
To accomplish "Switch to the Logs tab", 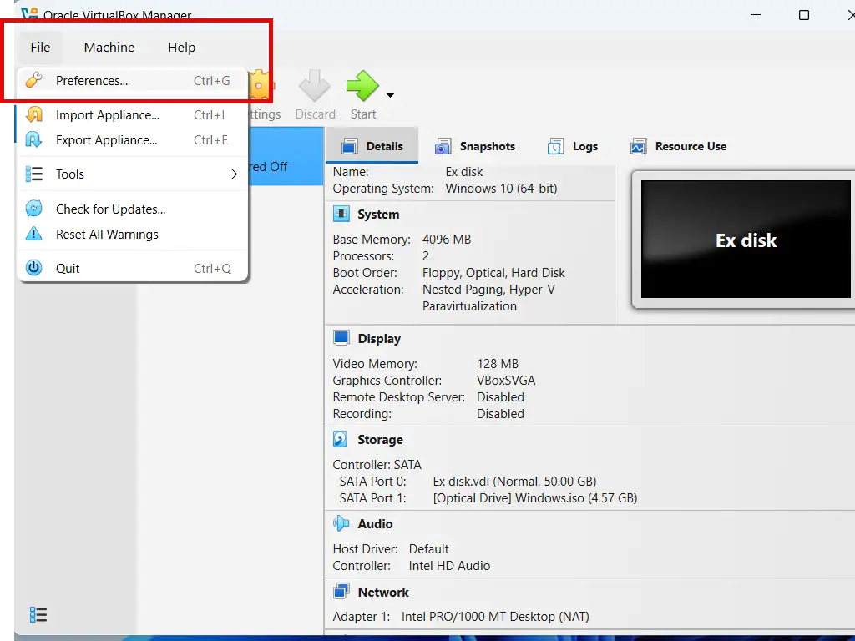I will pos(573,147).
